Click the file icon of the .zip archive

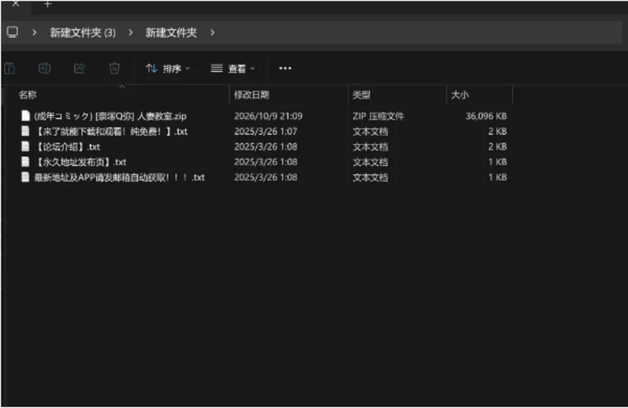(26, 116)
